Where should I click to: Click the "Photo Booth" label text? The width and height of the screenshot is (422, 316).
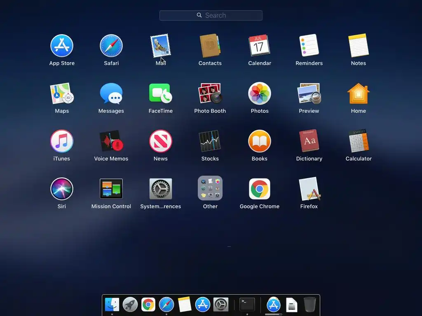click(x=210, y=111)
